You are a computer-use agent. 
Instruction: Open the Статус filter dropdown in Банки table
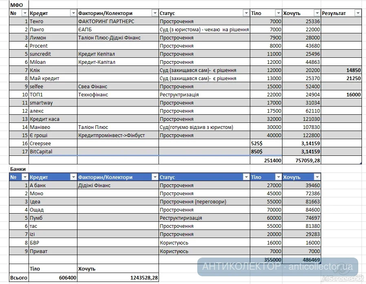[x=246, y=177]
